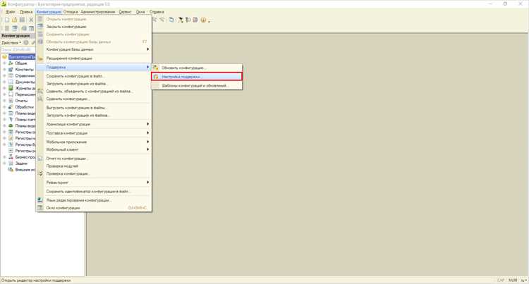Choose Шаблоны конфигураций и обновлений entry
The height and width of the screenshot is (284, 529).
(197, 85)
